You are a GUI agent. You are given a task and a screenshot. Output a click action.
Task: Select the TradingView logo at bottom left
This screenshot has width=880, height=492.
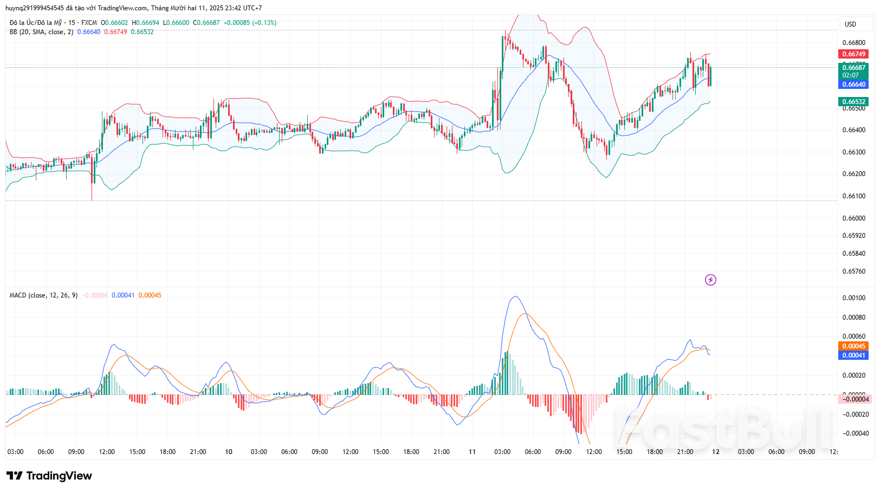click(49, 476)
